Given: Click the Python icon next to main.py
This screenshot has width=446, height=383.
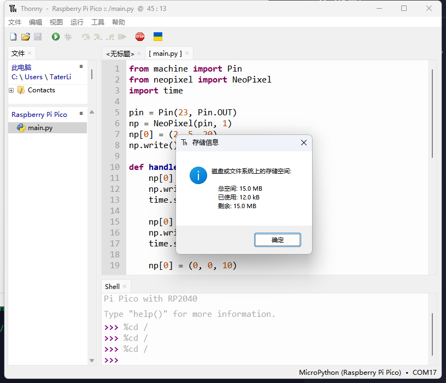Looking at the screenshot, I should pyautogui.click(x=21, y=128).
